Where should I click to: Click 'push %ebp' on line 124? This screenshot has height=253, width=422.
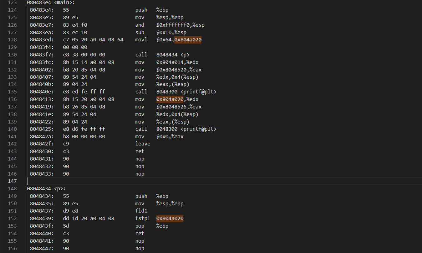[x=152, y=10]
